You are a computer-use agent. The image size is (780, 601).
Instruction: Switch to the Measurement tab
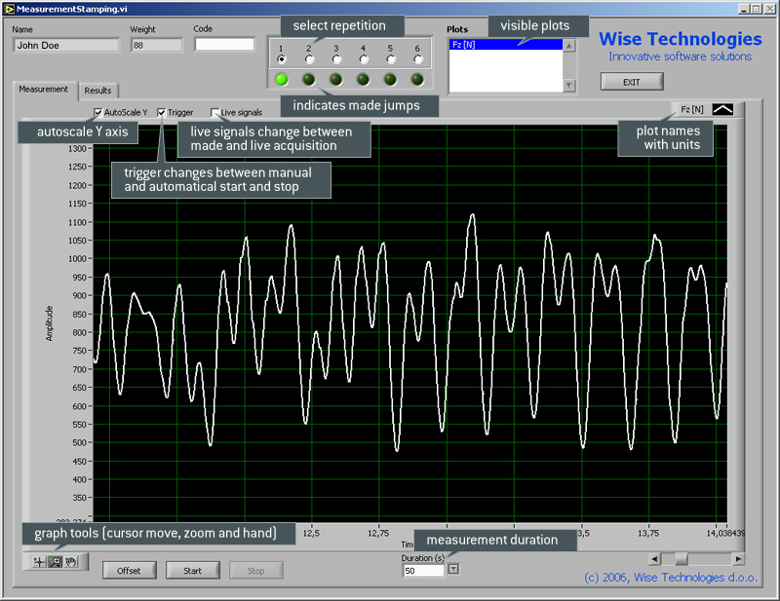click(x=44, y=90)
